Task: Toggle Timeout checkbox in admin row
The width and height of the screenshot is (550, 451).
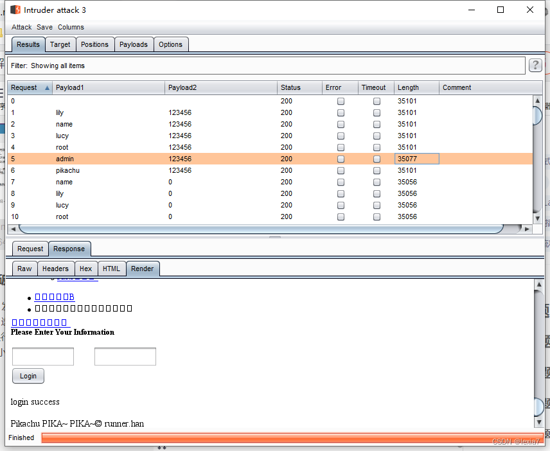Action: (377, 159)
